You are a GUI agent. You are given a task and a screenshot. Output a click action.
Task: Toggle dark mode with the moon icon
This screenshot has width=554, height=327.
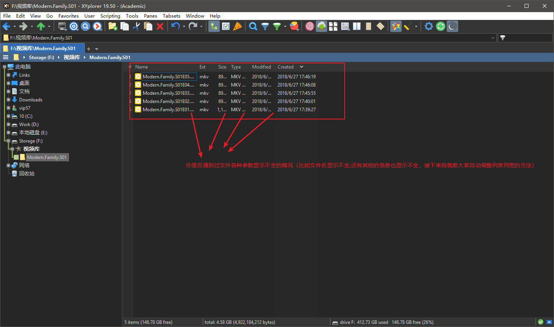coord(452,26)
